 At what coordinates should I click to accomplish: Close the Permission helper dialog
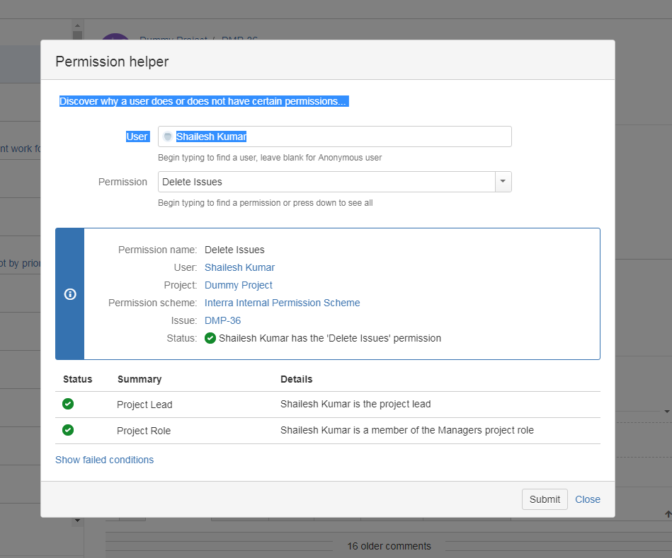click(x=588, y=499)
